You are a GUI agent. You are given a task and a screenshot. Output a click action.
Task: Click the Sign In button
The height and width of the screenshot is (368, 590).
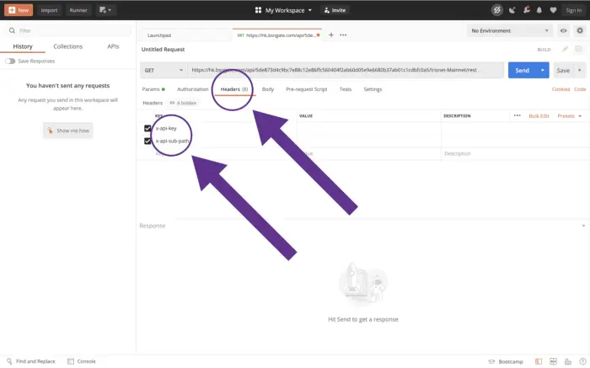573,10
